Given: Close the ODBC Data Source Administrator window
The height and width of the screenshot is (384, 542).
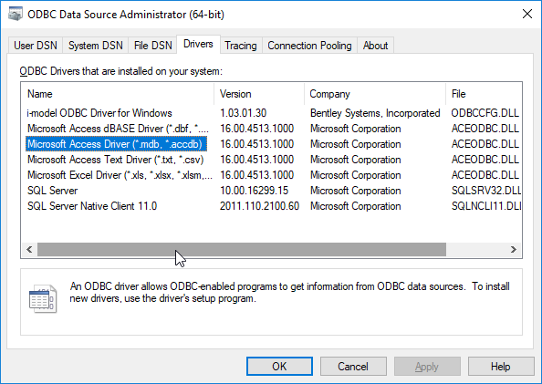Looking at the screenshot, I should pos(527,15).
